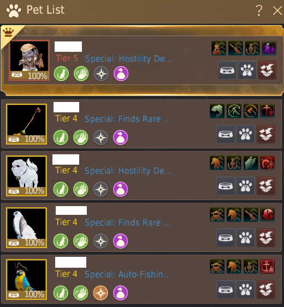Toggle the green hand loot button on hawk pet

point(81,241)
